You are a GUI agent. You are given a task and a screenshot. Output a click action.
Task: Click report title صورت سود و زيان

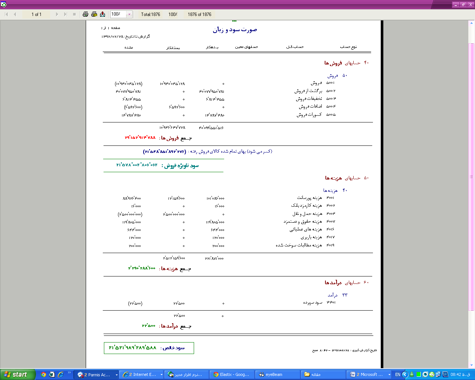coord(235,30)
